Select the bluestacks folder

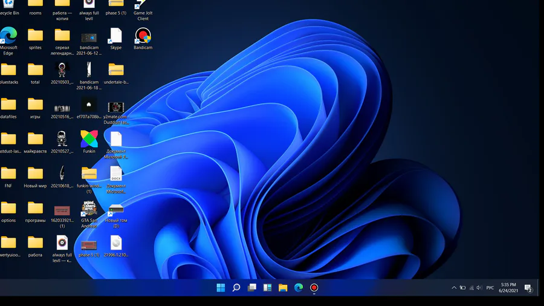click(8, 74)
